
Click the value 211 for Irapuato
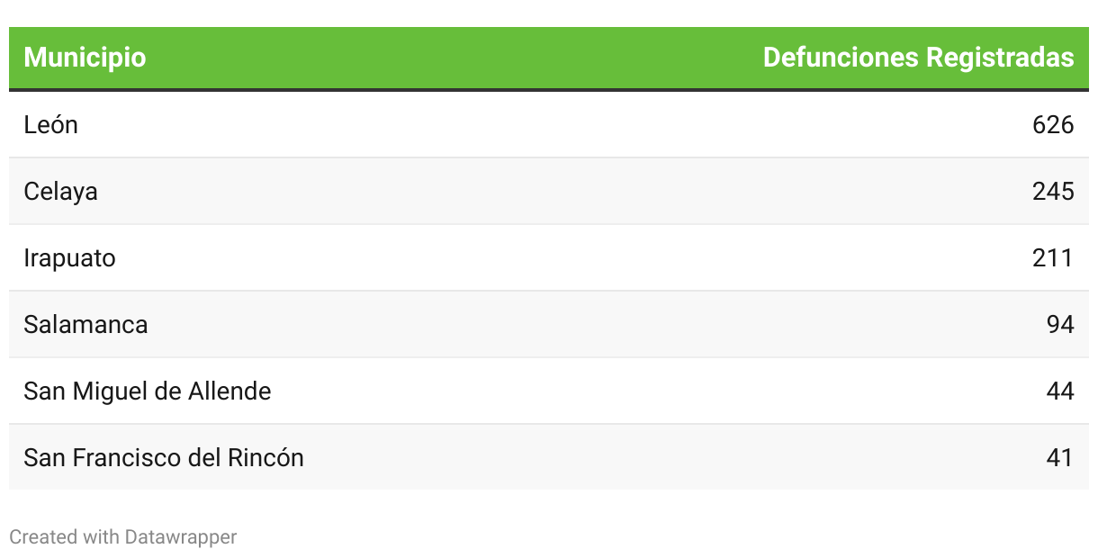pos(1053,258)
